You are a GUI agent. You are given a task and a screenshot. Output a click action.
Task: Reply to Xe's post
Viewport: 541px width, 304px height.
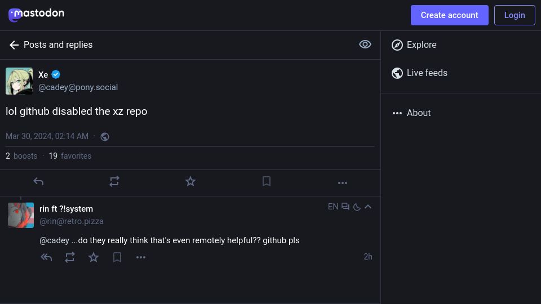point(38,181)
